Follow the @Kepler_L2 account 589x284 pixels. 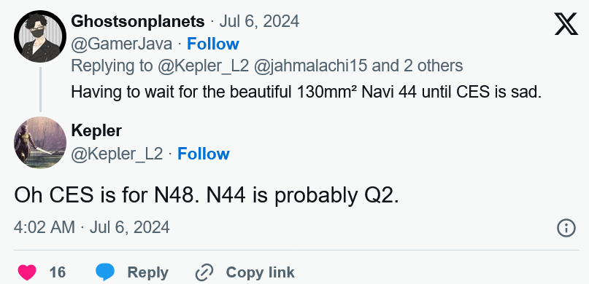pyautogui.click(x=203, y=154)
